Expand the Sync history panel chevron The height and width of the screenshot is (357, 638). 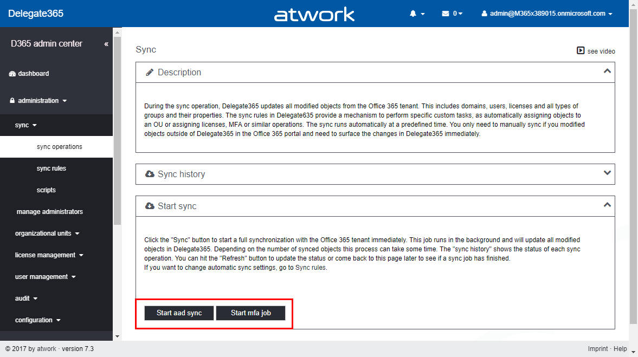click(x=607, y=173)
